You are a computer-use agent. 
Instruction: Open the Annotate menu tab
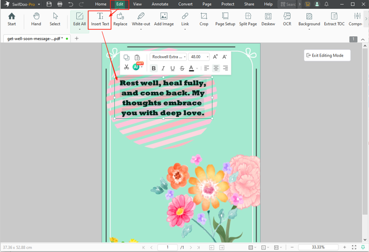(160, 4)
